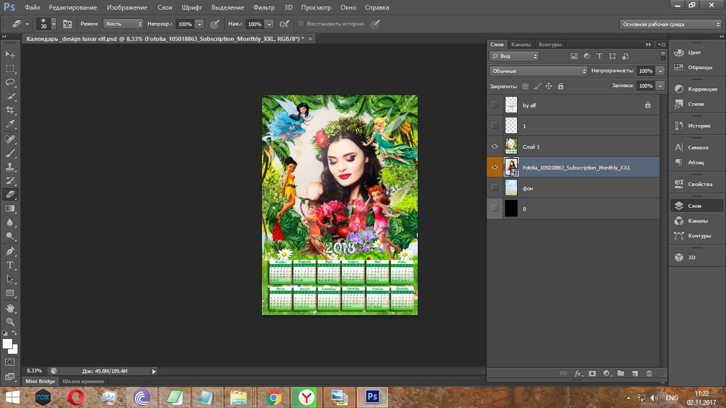Show layer '1' visibility
726x408 pixels.
pyautogui.click(x=495, y=126)
